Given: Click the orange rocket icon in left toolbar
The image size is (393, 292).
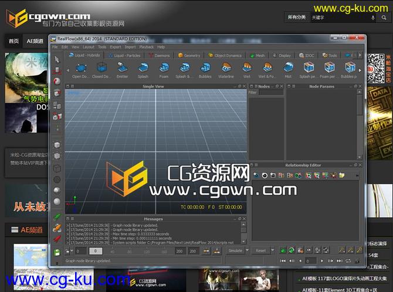Looking at the screenshot, I should point(57,228).
